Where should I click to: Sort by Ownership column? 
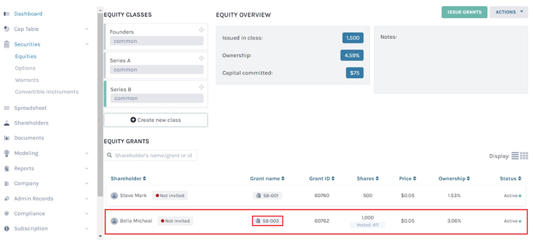point(454,178)
